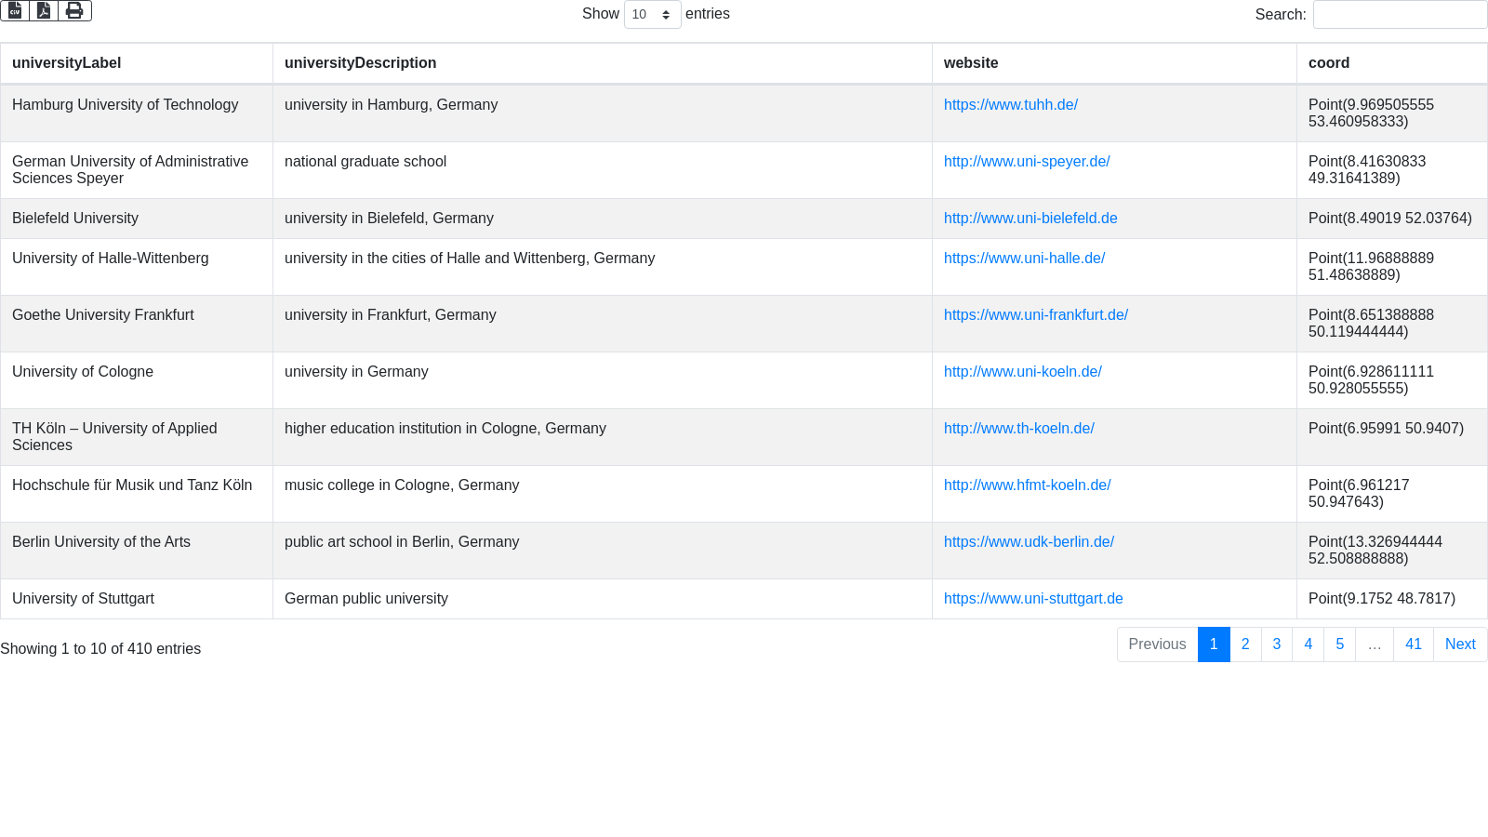Go to page 2 of results
1488x837 pixels.
[x=1245, y=644]
